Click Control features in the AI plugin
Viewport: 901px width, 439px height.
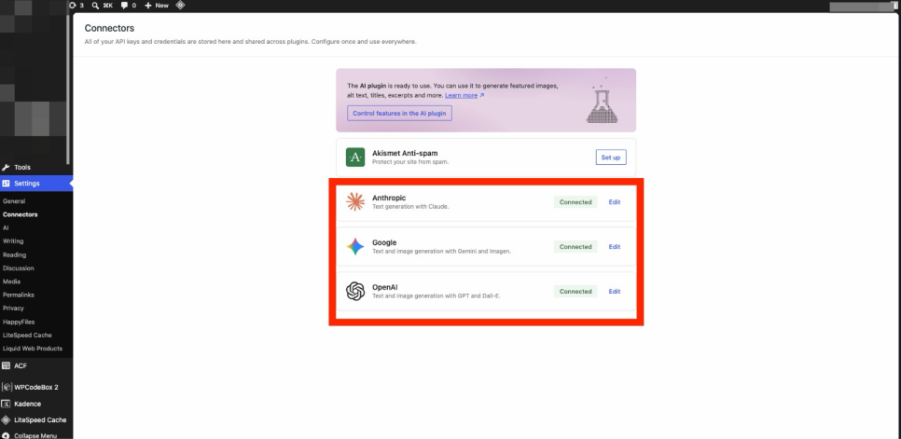(399, 113)
